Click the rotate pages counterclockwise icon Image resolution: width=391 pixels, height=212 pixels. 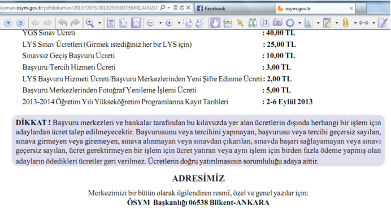coord(200,23)
